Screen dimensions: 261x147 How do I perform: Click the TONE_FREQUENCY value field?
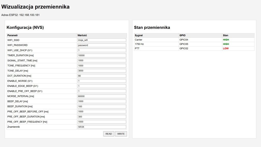(x=102, y=66)
